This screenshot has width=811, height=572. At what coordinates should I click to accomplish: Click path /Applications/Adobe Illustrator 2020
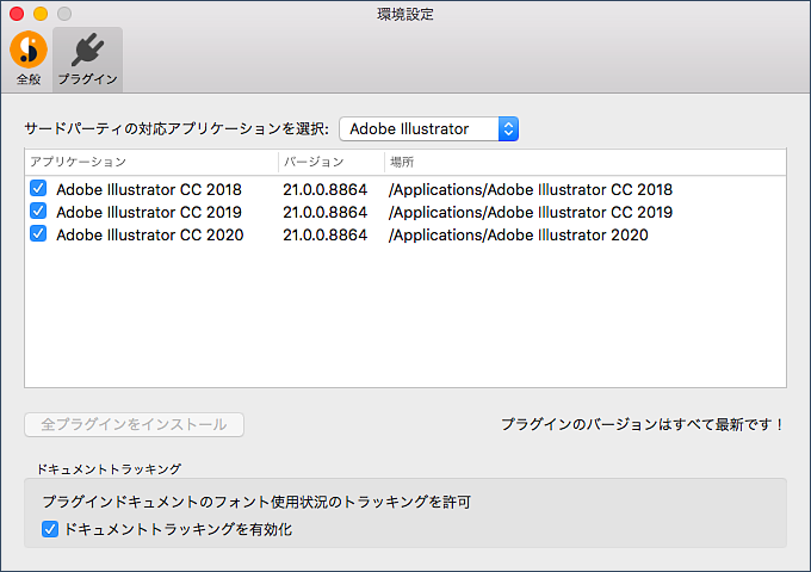(x=518, y=235)
